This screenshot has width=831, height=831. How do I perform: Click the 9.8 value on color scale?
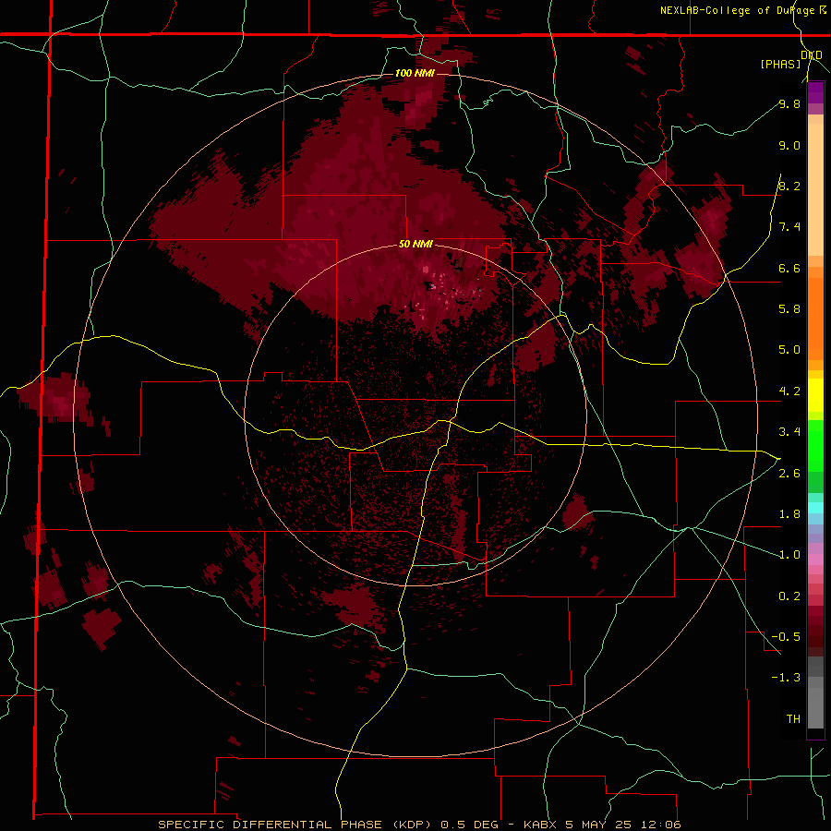coord(789,103)
